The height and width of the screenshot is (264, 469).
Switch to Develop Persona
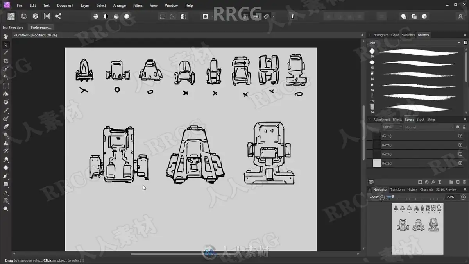36,16
